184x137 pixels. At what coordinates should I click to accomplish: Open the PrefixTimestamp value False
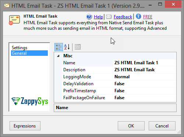145,91
